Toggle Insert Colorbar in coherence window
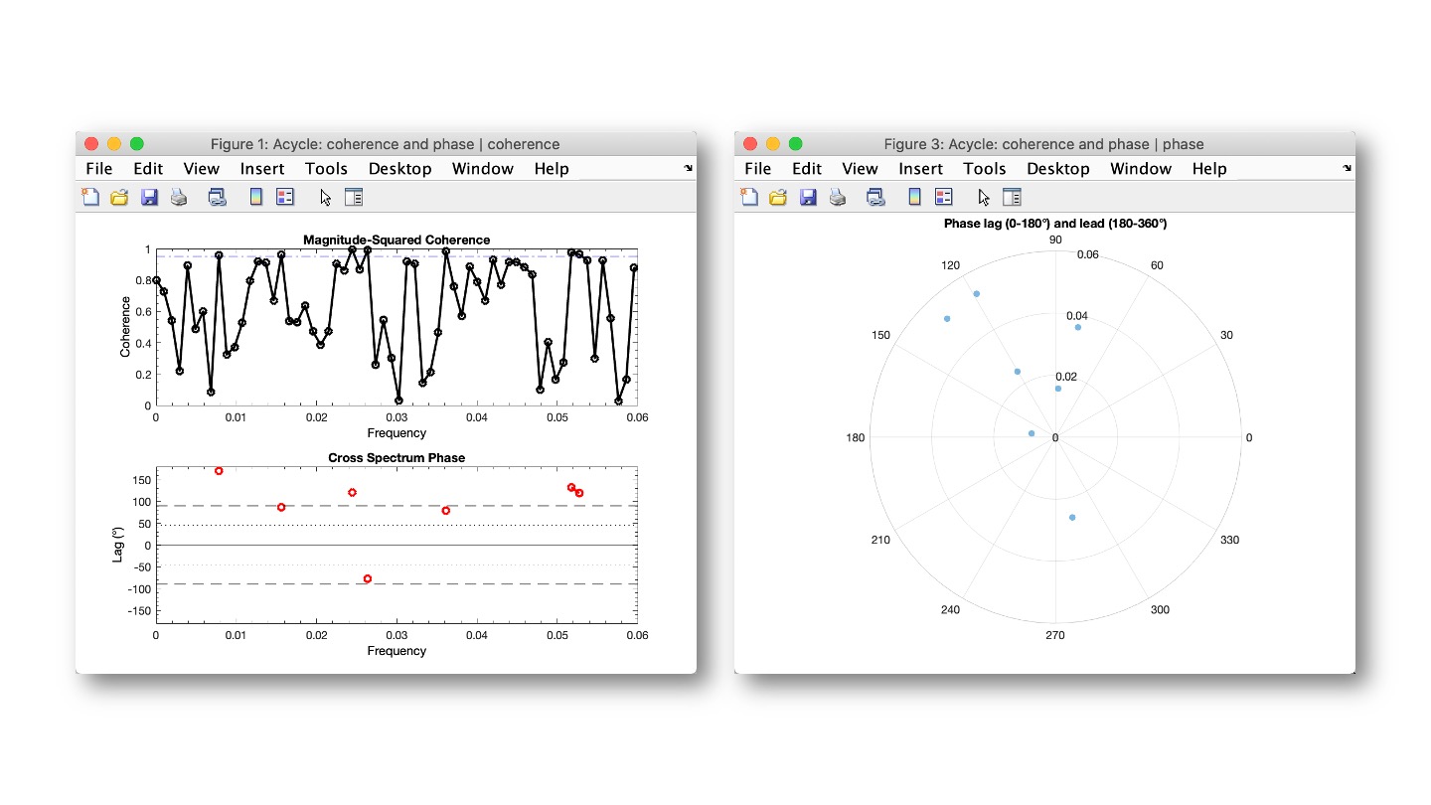 [255, 197]
